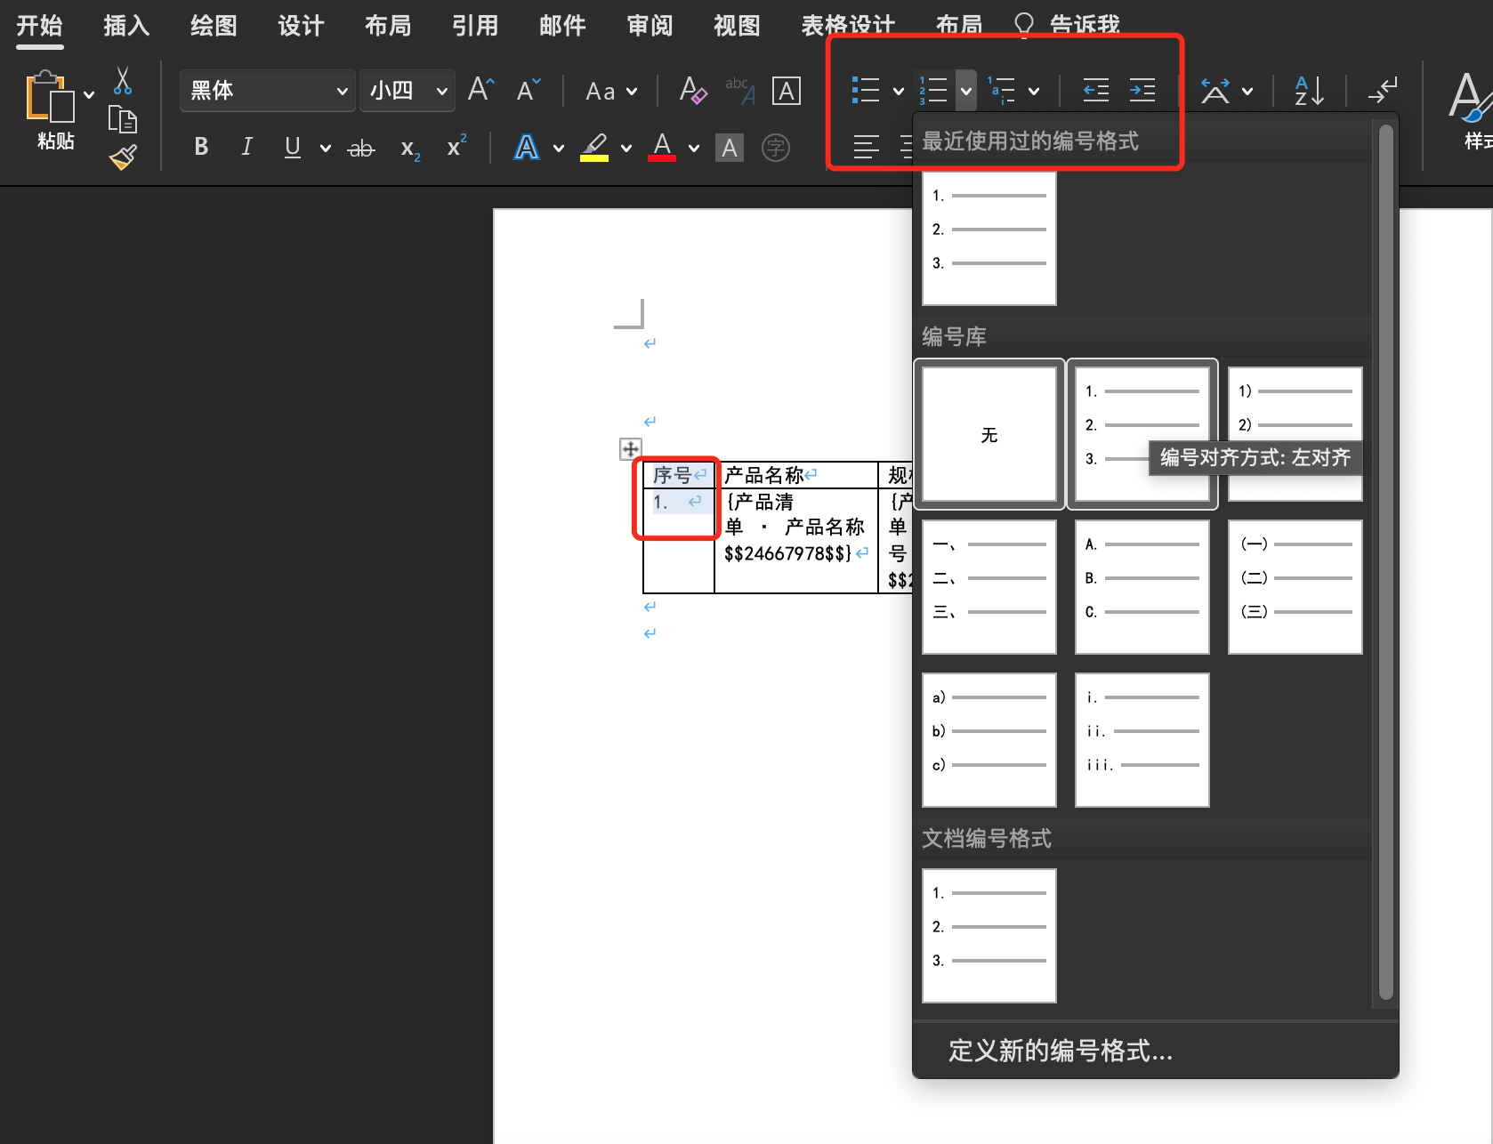Screen dimensions: 1493x1144
Task: Switch to the 绘图 tab
Action: click(x=214, y=26)
